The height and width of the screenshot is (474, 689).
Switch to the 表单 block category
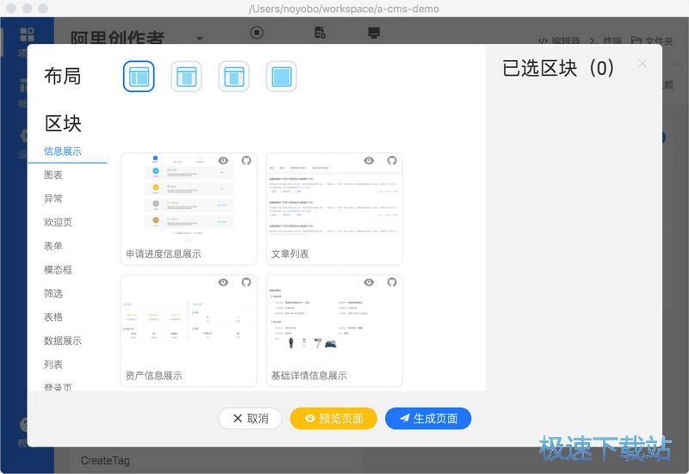point(53,246)
